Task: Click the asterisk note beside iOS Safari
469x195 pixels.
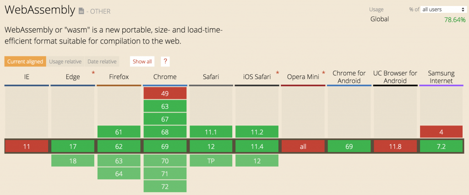Action: (278, 73)
